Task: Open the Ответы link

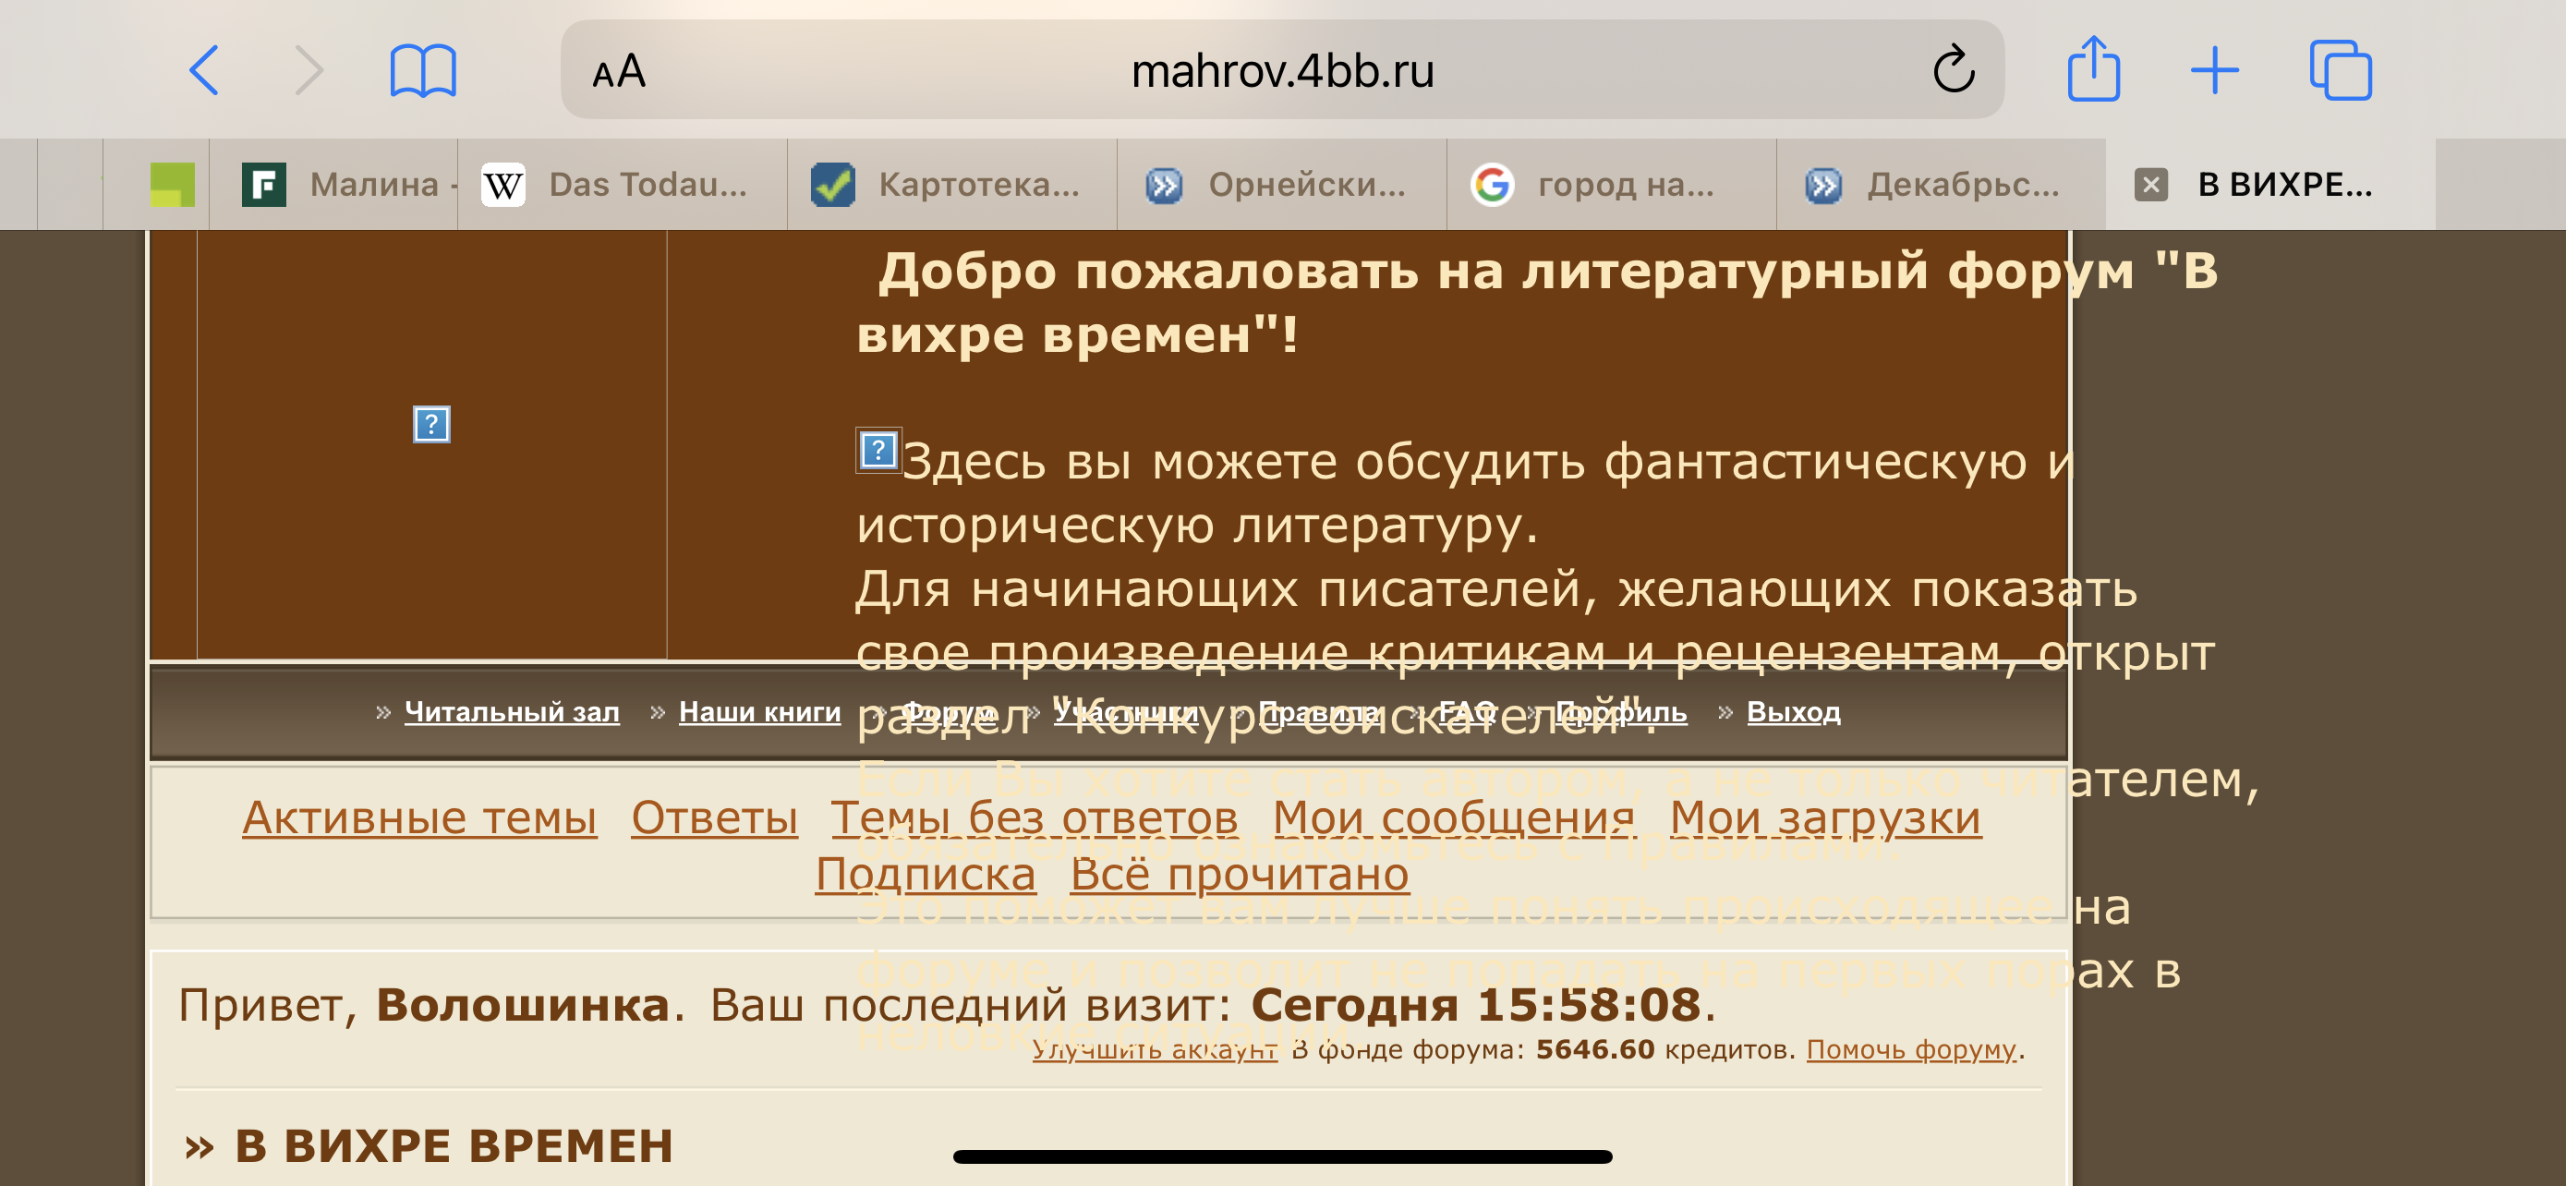Action: pos(714,818)
